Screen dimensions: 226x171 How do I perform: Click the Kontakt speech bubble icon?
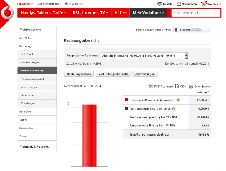(x=160, y=4)
